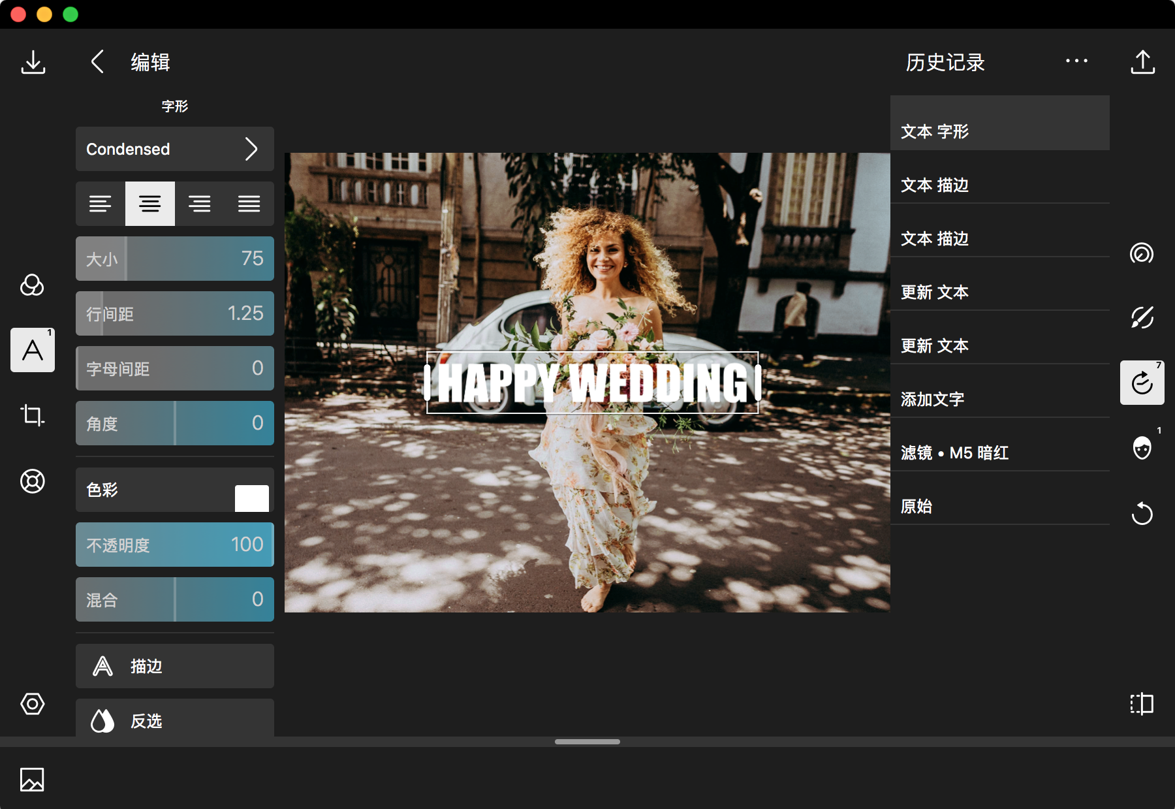Open the face retouch icon
This screenshot has height=809, width=1175.
click(x=1142, y=448)
